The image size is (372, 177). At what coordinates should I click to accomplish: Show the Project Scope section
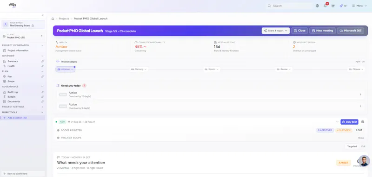[x=361, y=138]
